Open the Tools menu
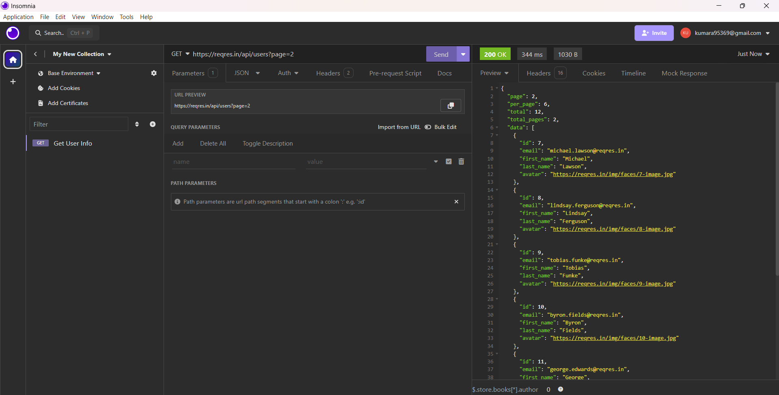Viewport: 779px width, 395px height. [x=126, y=17]
